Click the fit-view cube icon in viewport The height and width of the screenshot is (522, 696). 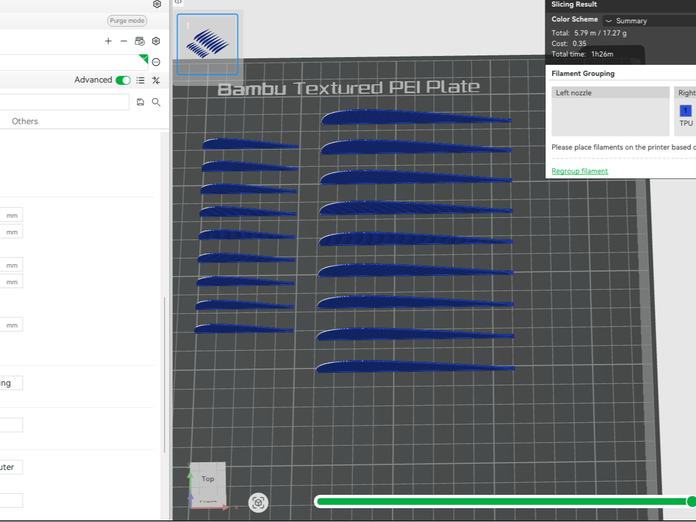click(258, 503)
